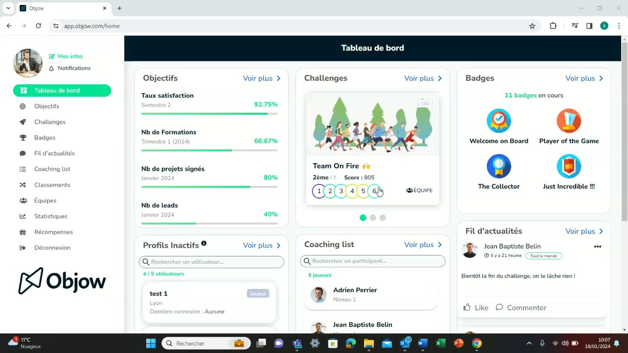Go back using browser back arrow

[x=9, y=26]
